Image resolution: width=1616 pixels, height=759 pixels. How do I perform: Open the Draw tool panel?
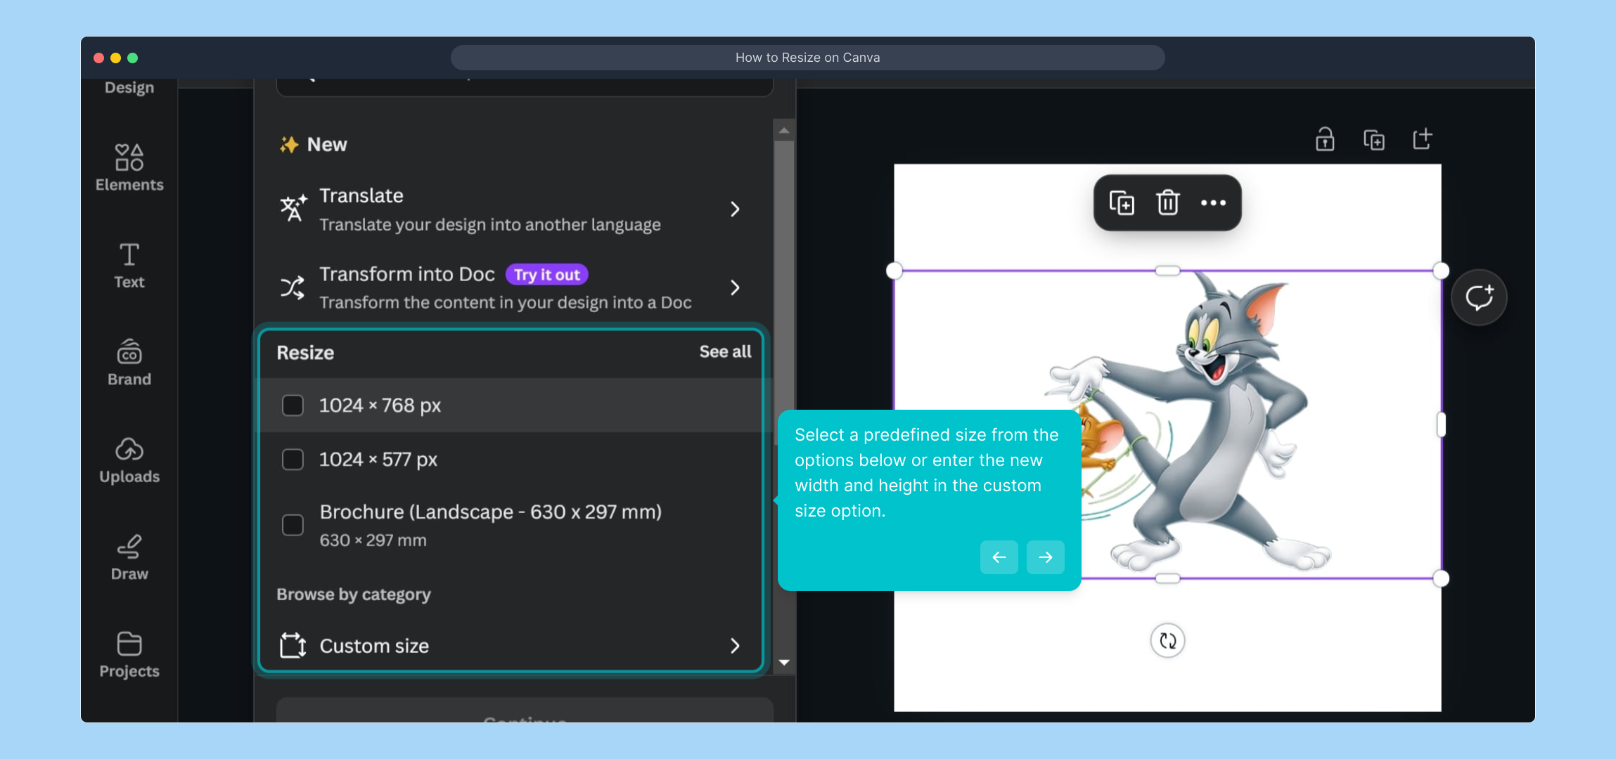(129, 557)
